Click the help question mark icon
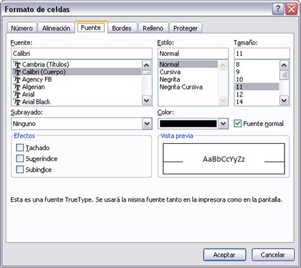Viewport: 301px width, 268px height. [x=278, y=9]
